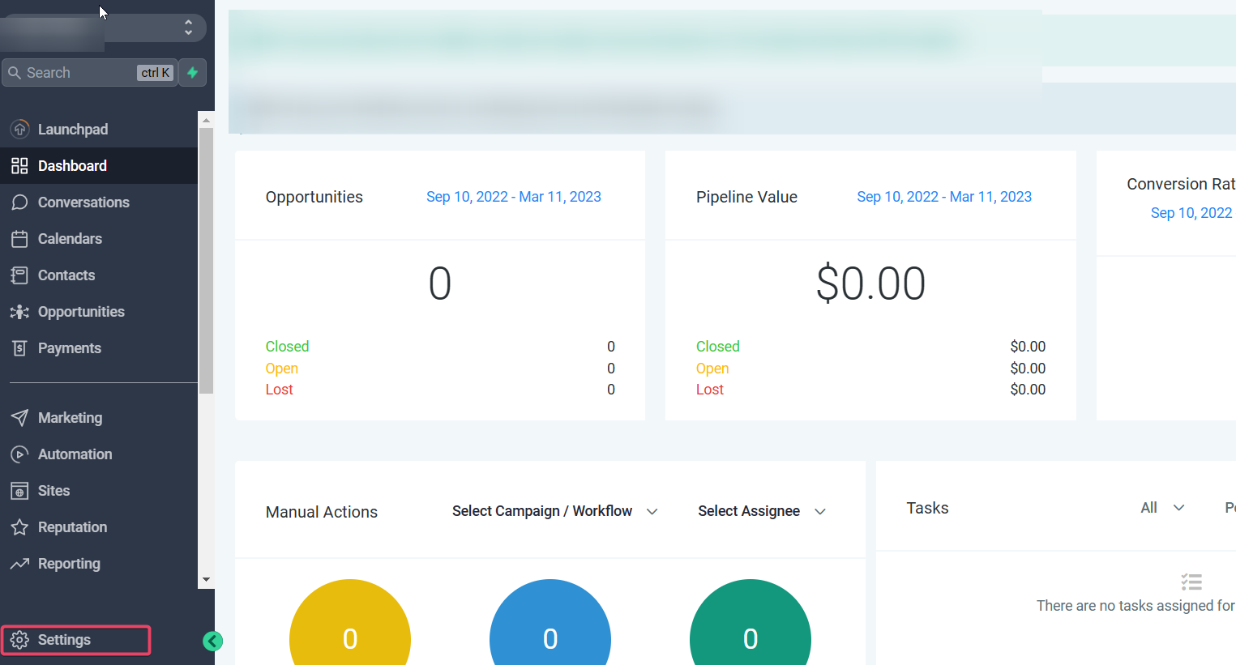1236x665 pixels.
Task: Click the Conversations chat bubble icon
Action: point(19,202)
